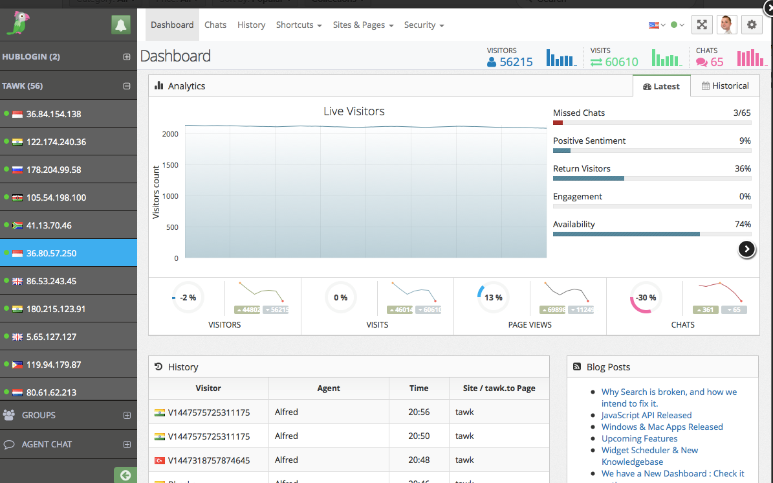
Task: Click the tawk.to parrot logo
Action: pyautogui.click(x=19, y=23)
